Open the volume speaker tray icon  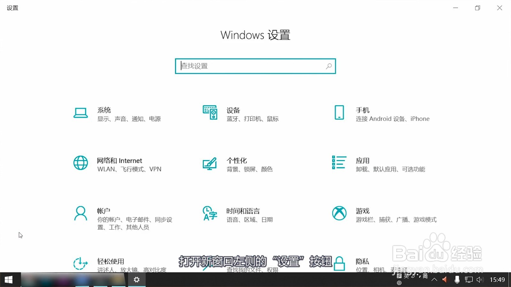pyautogui.click(x=480, y=280)
